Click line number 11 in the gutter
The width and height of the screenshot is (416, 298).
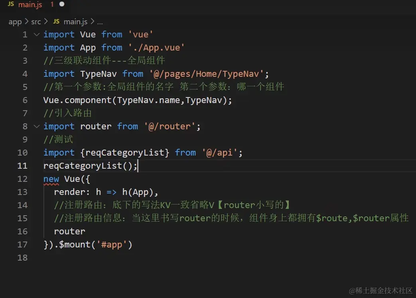click(x=22, y=166)
